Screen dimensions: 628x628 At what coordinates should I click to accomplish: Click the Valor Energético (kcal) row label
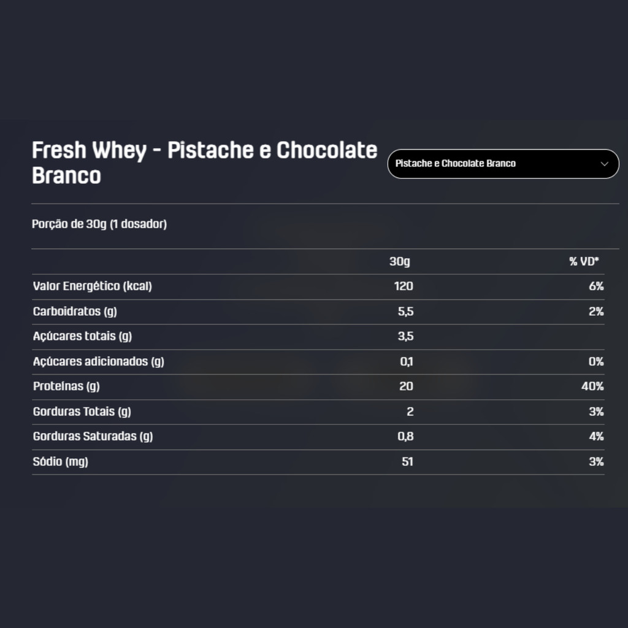tap(93, 286)
